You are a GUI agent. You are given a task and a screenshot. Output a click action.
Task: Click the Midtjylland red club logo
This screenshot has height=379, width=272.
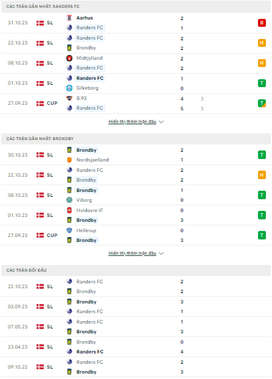(x=69, y=58)
